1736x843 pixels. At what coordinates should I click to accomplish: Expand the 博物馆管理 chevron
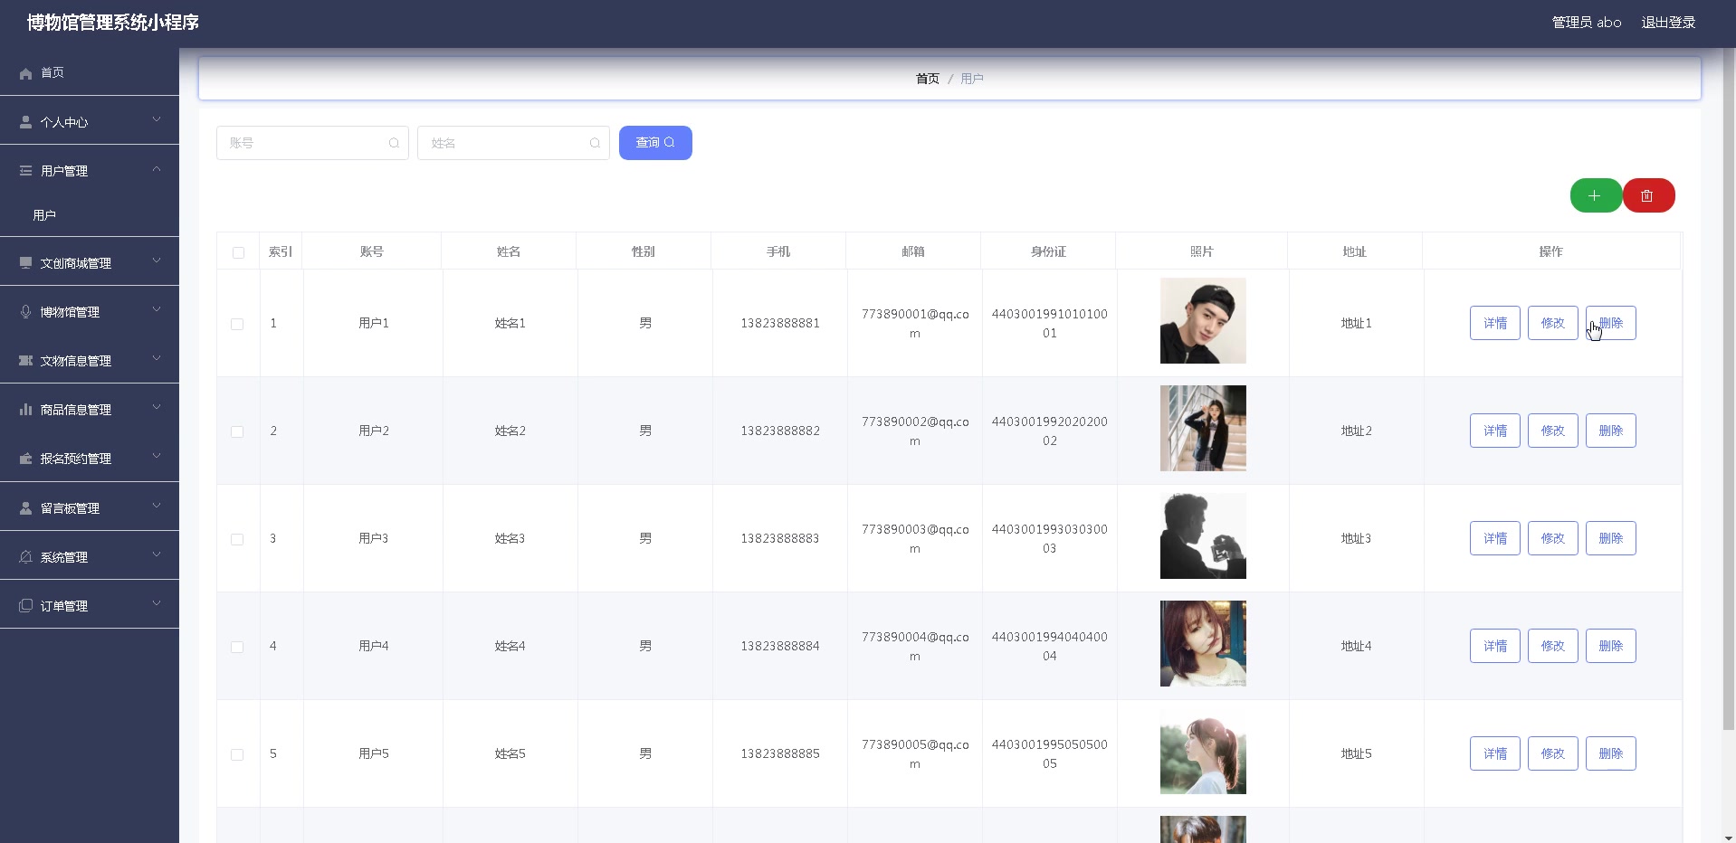pos(157,310)
